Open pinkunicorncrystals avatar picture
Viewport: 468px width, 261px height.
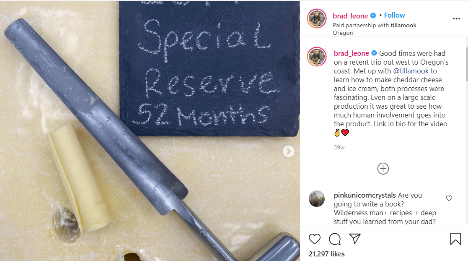tap(317, 198)
